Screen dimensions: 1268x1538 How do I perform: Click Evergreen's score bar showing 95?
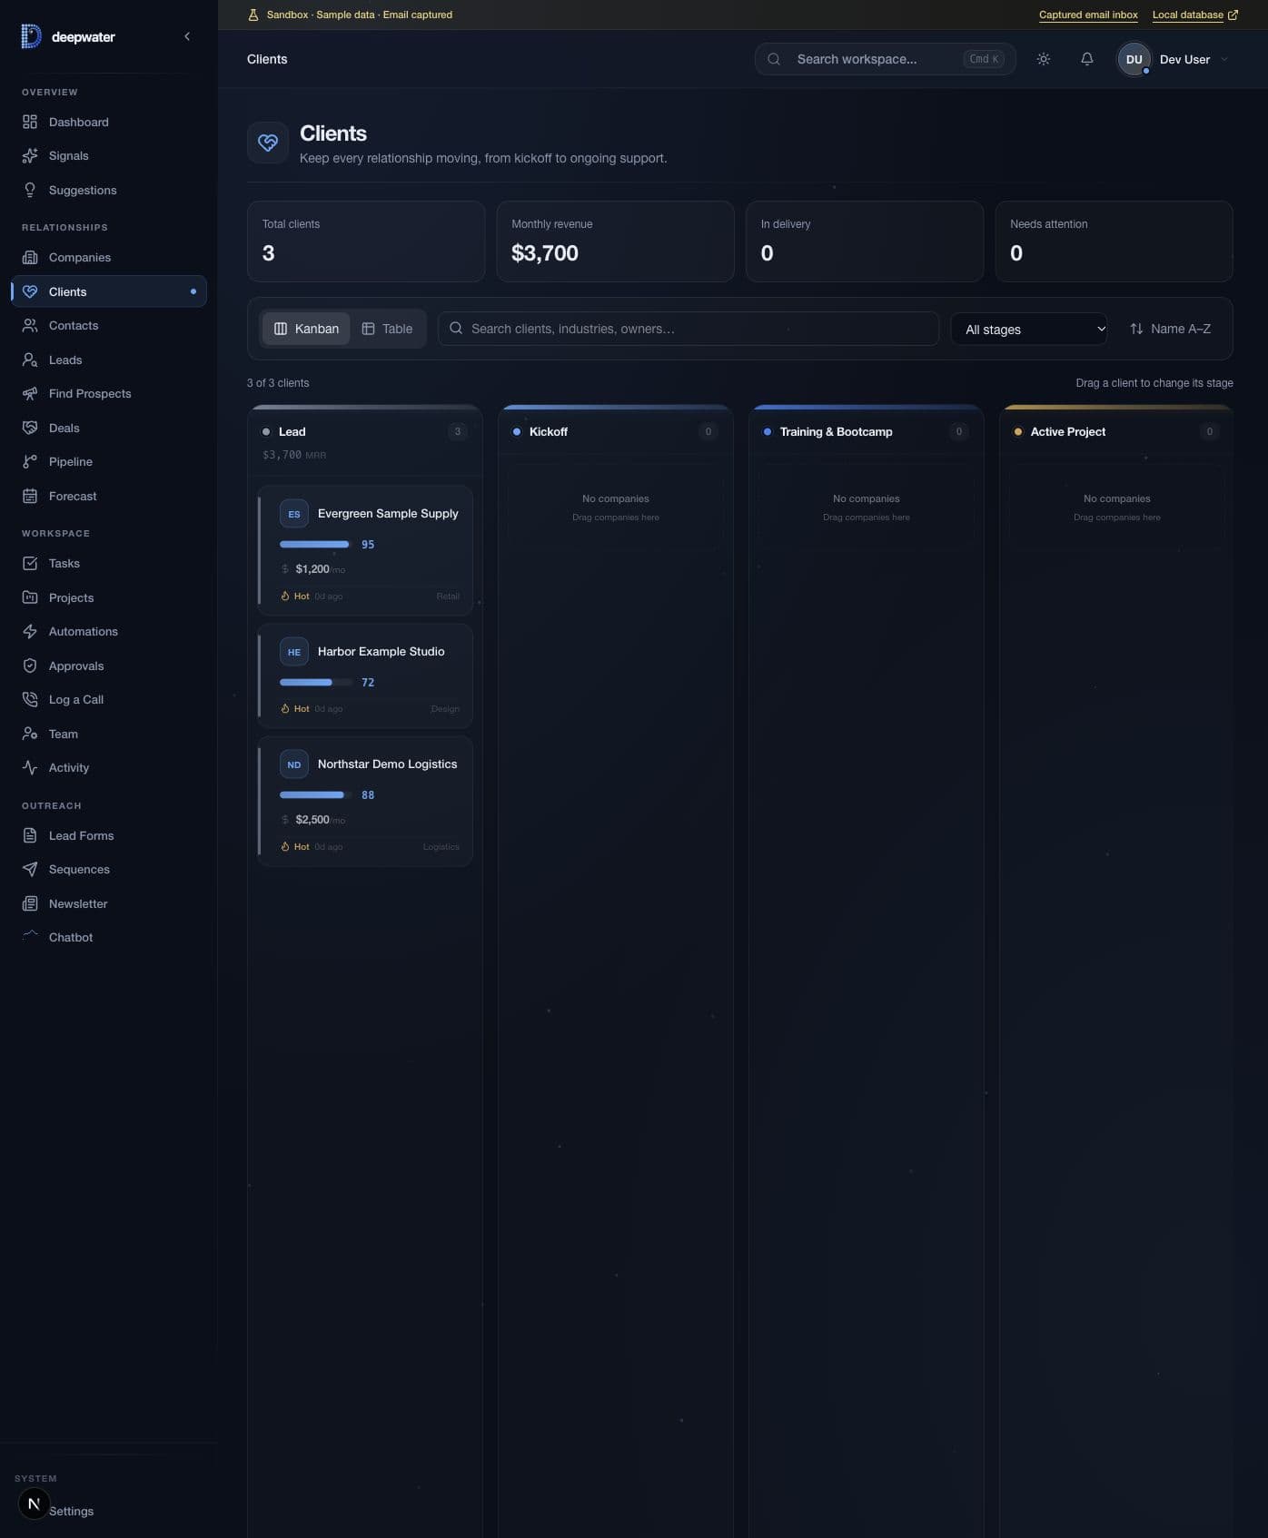tap(315, 545)
